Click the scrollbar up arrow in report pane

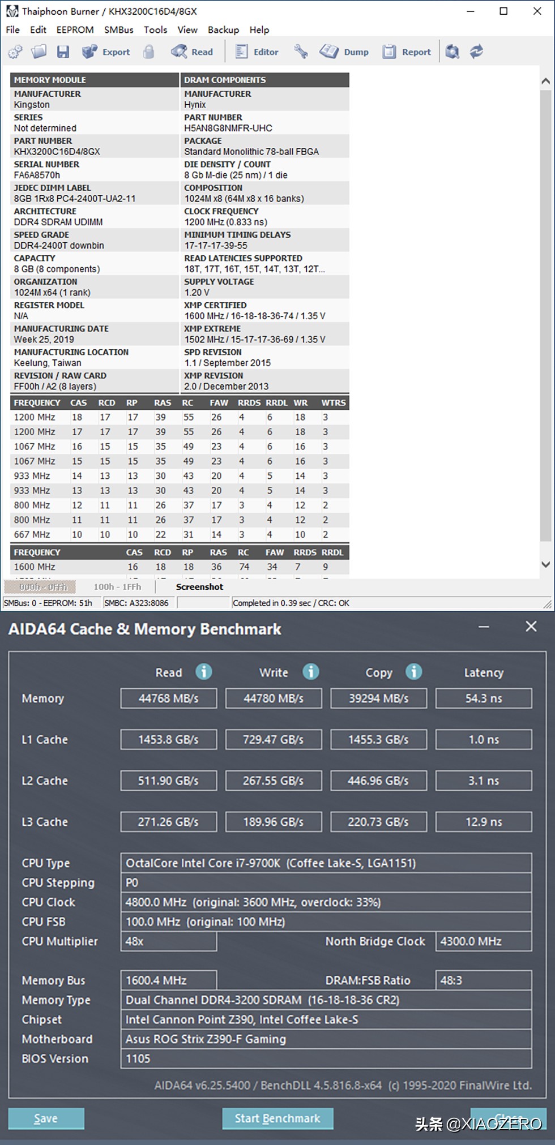(x=545, y=81)
